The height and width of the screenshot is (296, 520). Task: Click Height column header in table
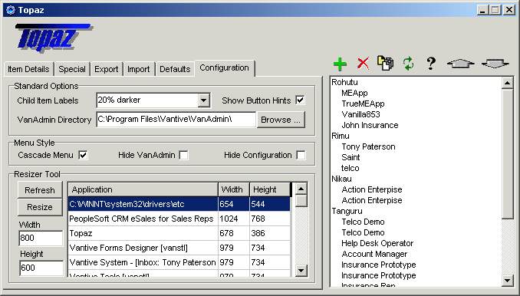pyautogui.click(x=270, y=189)
